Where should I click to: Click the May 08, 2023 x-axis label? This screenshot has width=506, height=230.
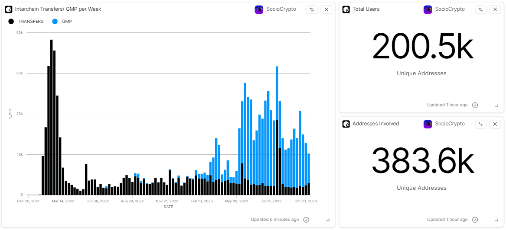pyautogui.click(x=237, y=201)
